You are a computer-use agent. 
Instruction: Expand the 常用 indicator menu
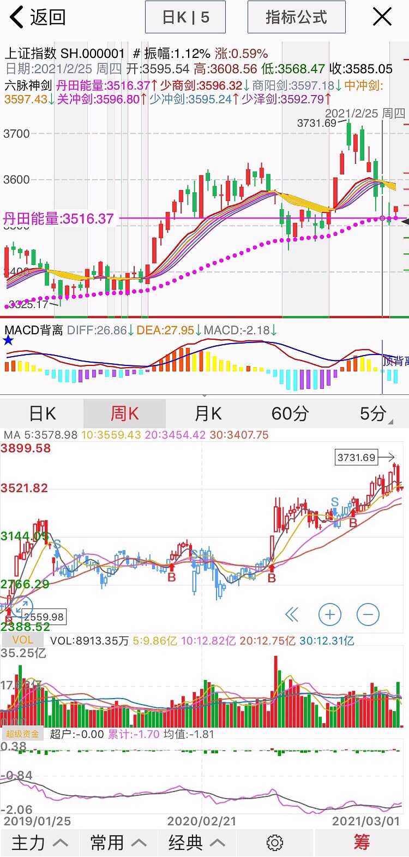[x=118, y=843]
